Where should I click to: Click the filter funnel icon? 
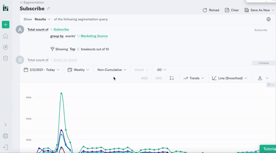click(52, 49)
